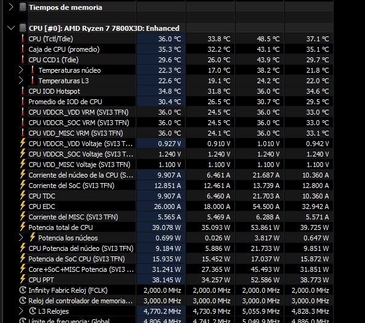
Task: Click the clock icon for Infinity Fabric Reloj (FCLK)
Action: tap(23, 290)
